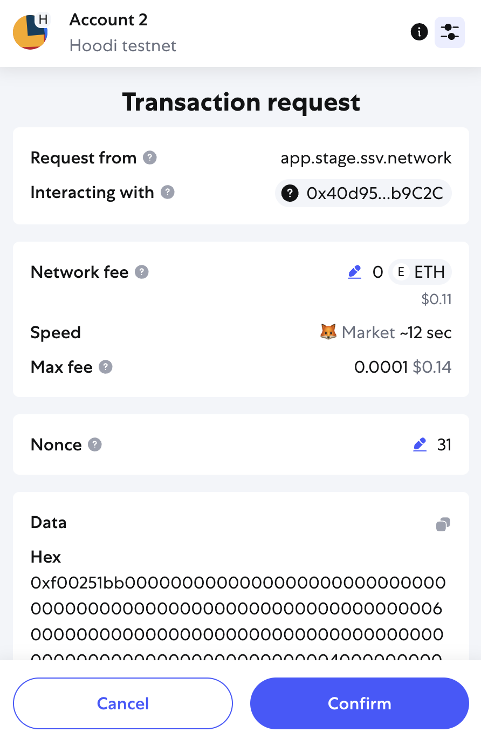This screenshot has height=739, width=481.
Task: Confirm the transaction request
Action: (x=360, y=703)
